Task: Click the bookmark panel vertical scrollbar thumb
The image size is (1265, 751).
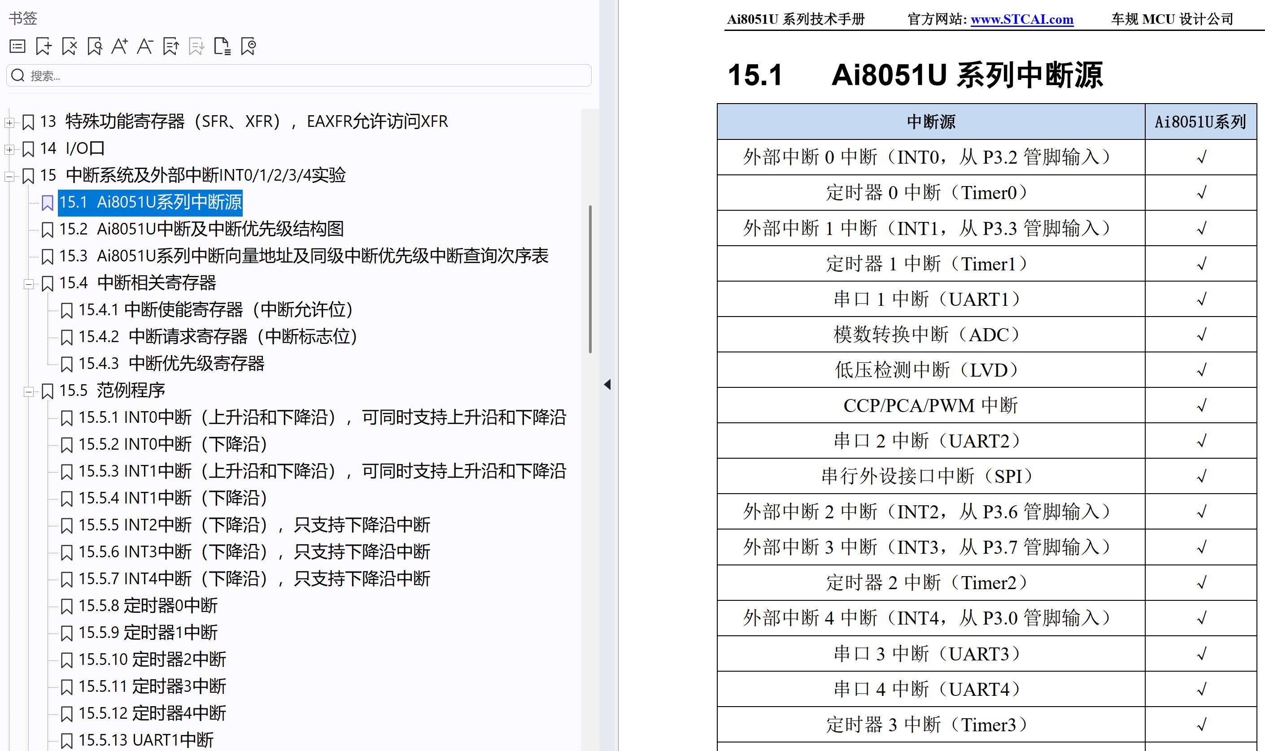Action: [x=590, y=279]
